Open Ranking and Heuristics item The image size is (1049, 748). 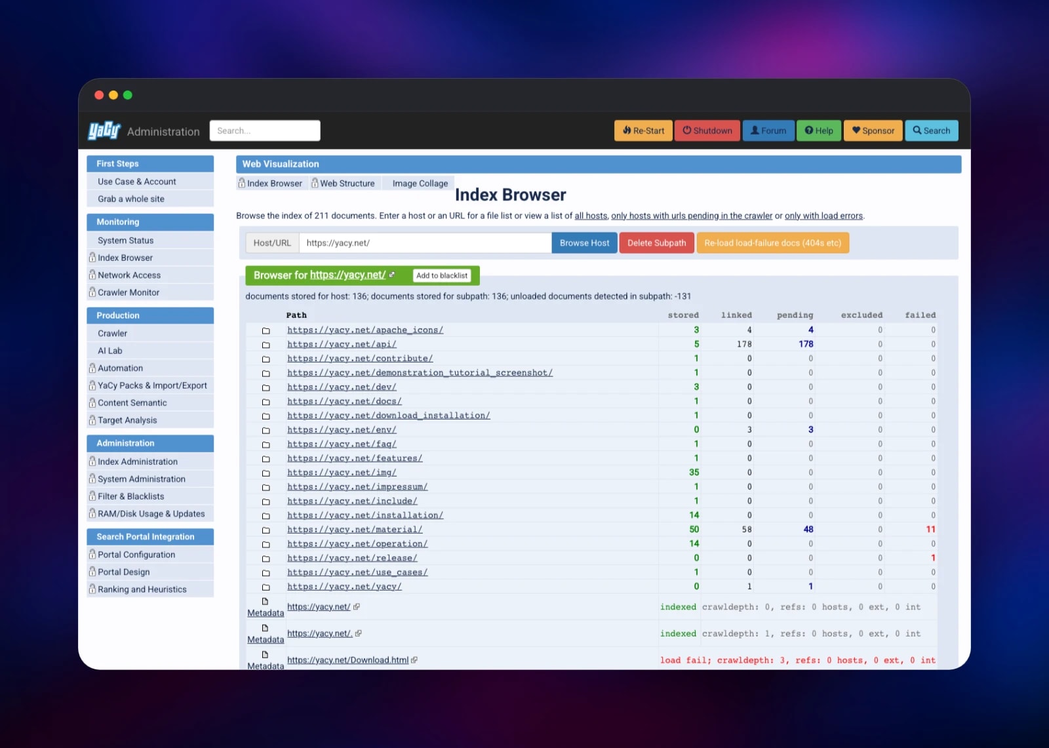click(150, 589)
